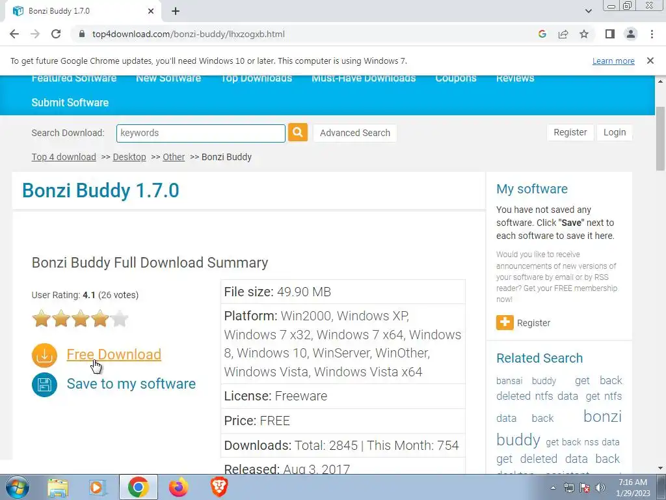Click the star rating graphic
Screen dimensions: 666x500
click(x=80, y=318)
